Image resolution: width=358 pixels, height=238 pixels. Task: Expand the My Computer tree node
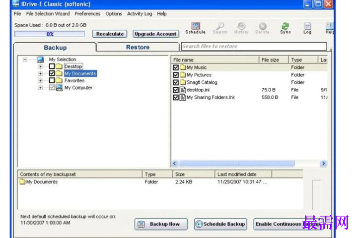click(40, 88)
